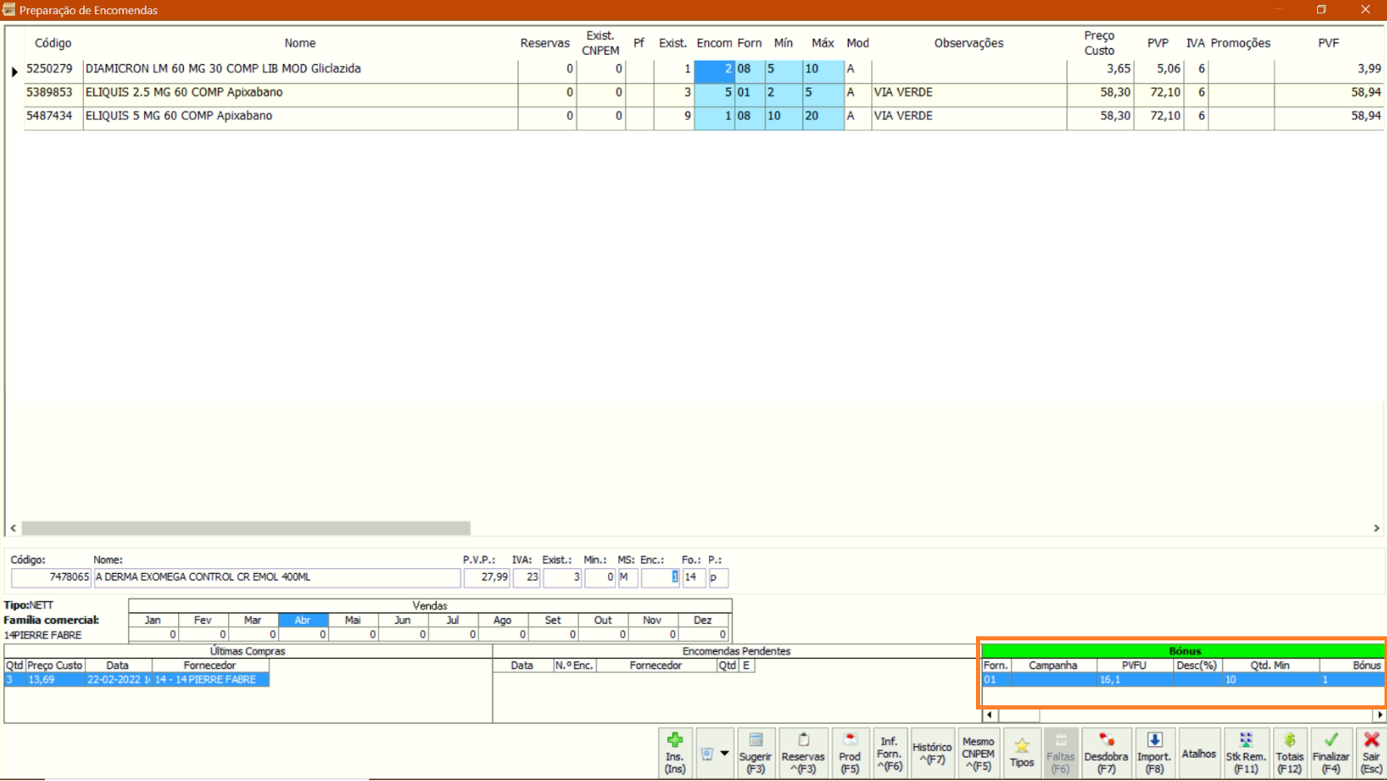Screen dimensions: 1387x781
Task: Click the Atalhos button
Action: tap(1198, 754)
